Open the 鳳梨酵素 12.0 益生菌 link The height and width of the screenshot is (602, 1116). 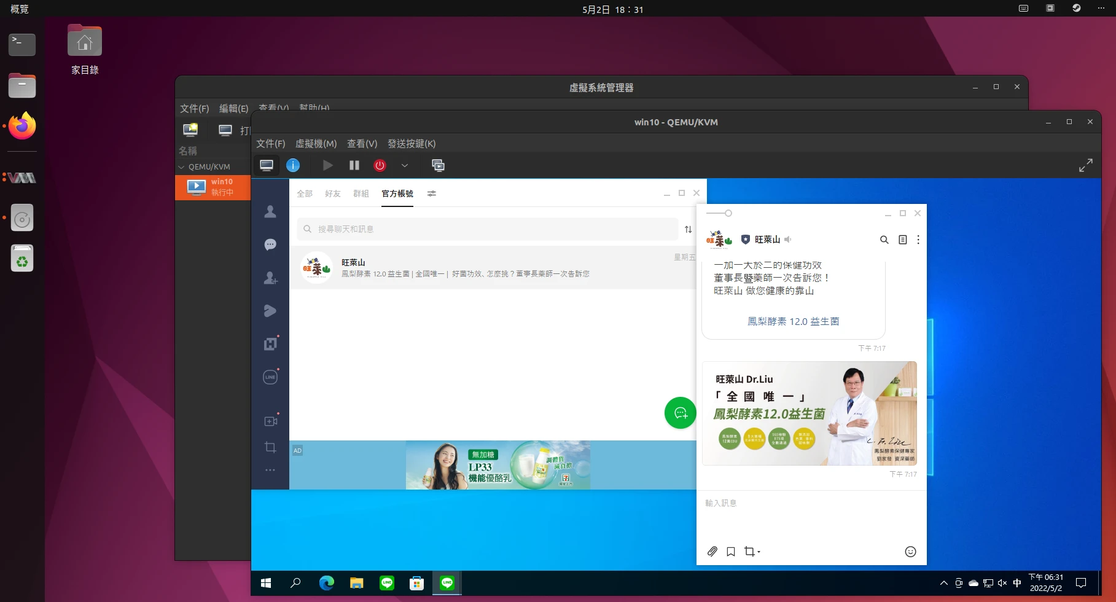(793, 321)
